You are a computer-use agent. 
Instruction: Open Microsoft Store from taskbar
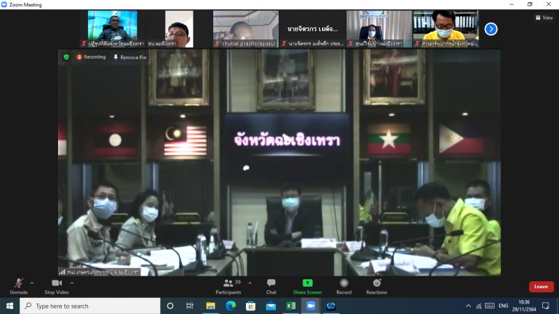tap(251, 306)
